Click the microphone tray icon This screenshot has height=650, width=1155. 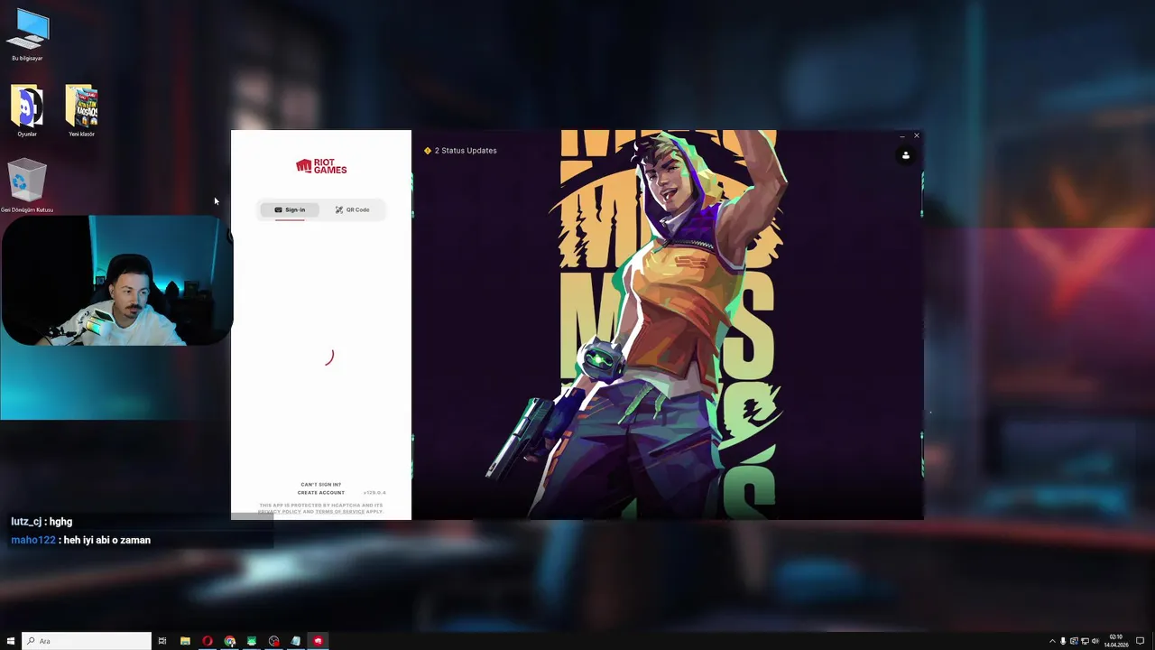pos(1063,641)
